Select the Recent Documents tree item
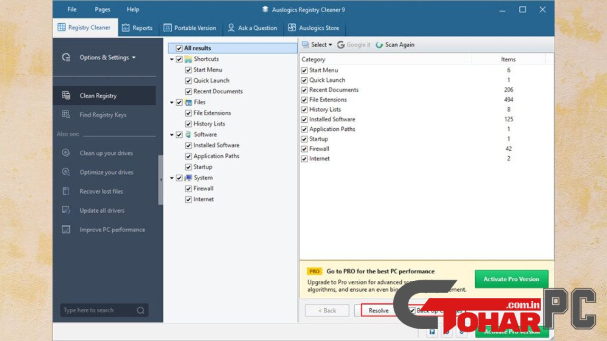Image resolution: width=607 pixels, height=341 pixels. point(218,91)
